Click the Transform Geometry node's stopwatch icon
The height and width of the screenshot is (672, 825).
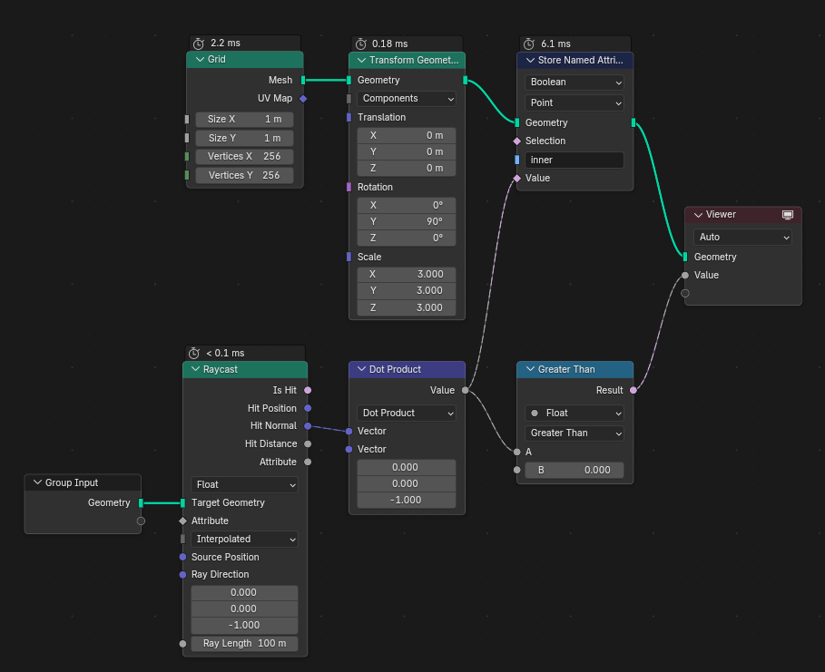359,43
